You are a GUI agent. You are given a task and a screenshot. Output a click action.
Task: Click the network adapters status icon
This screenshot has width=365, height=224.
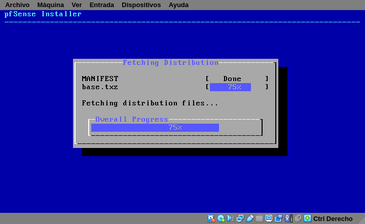(240, 218)
